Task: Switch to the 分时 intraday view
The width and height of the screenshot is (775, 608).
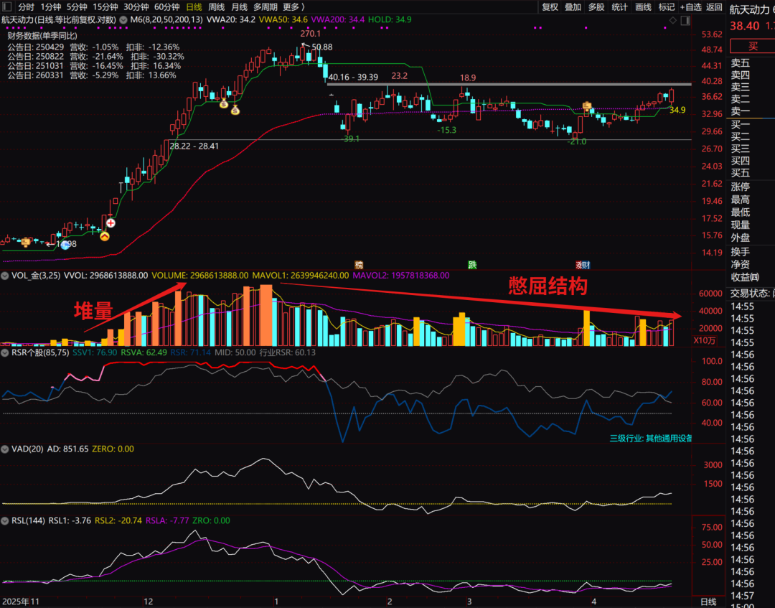Action: click(x=27, y=7)
